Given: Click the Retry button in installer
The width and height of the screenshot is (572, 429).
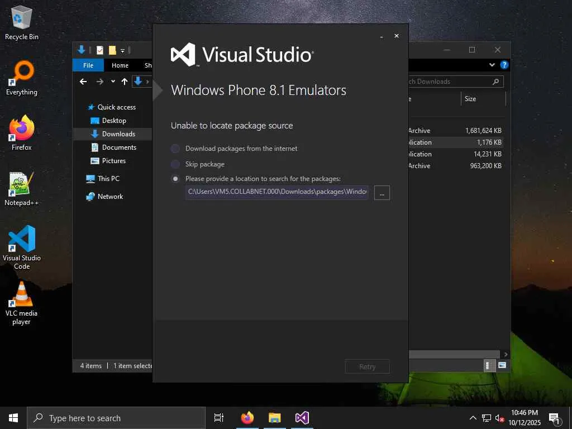Looking at the screenshot, I should (x=368, y=366).
